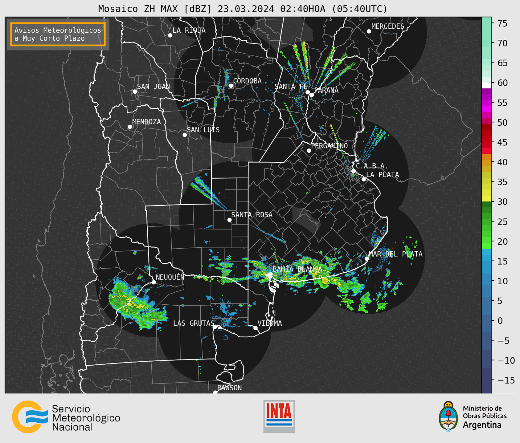Click the Argentina text under the Ministerio emblem
The width and height of the screenshot is (520, 443).
click(482, 425)
